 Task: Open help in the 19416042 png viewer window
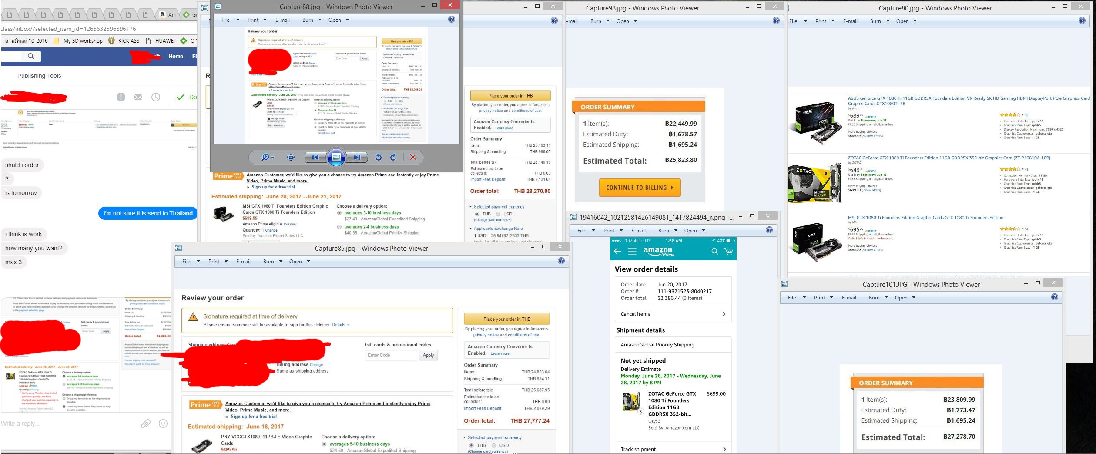point(769,230)
